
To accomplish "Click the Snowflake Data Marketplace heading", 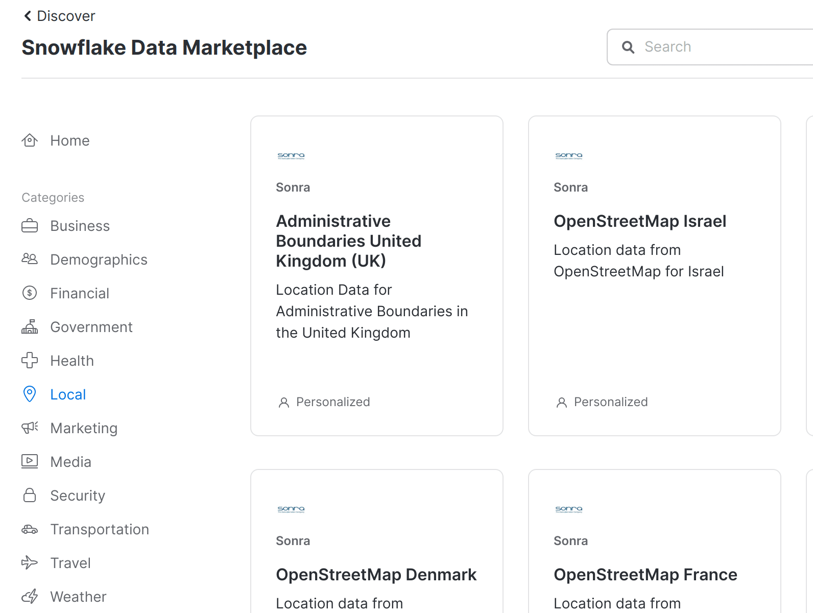I will (164, 48).
